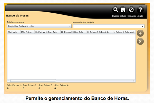
Task: Click the horizontal scrollbar left arrow
Action: (x=8, y=81)
